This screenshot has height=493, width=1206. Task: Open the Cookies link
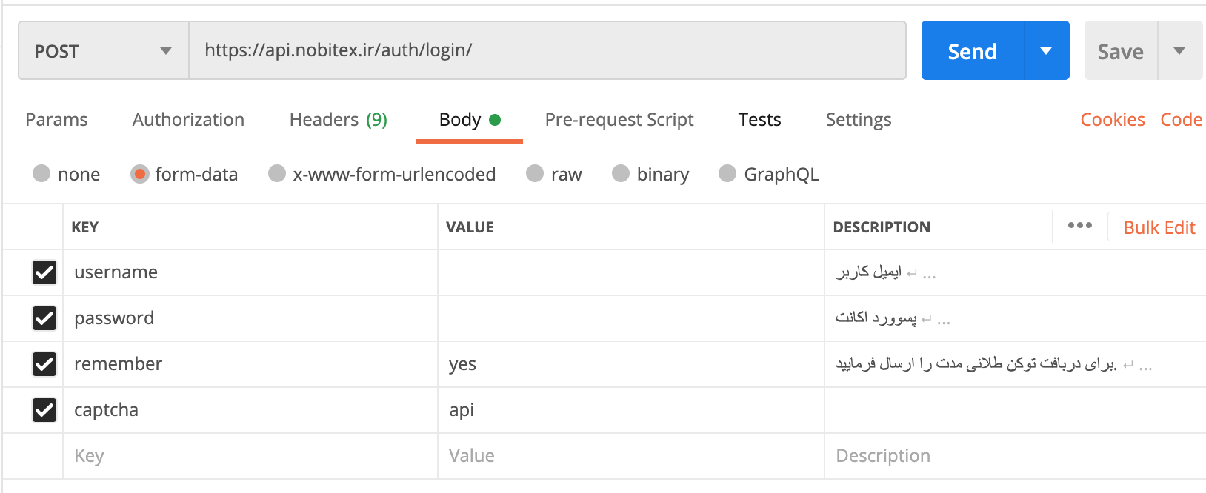(x=1112, y=120)
